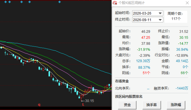Click the 起始价 value 46.29
The height and width of the screenshot is (110, 191).
coord(146,31)
